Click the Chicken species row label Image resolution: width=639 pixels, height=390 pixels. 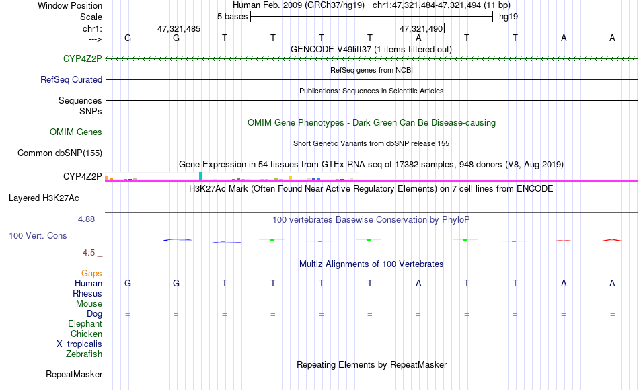point(86,334)
